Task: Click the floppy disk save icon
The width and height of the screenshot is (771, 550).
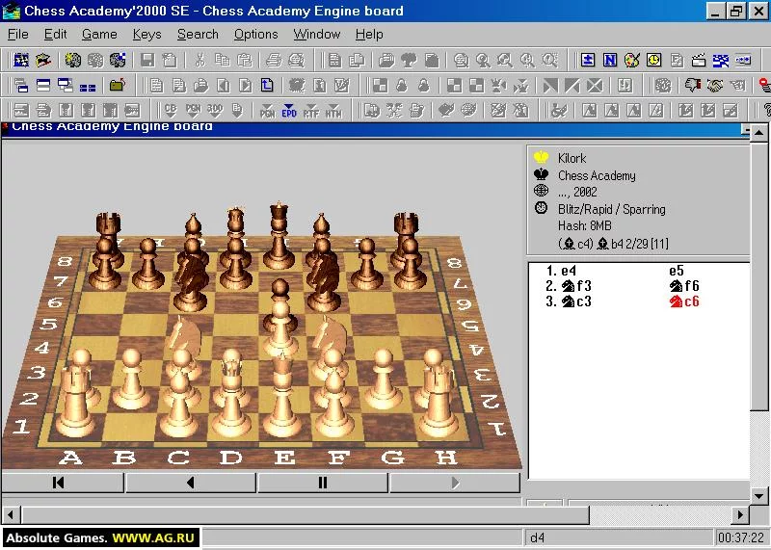Action: [147, 60]
